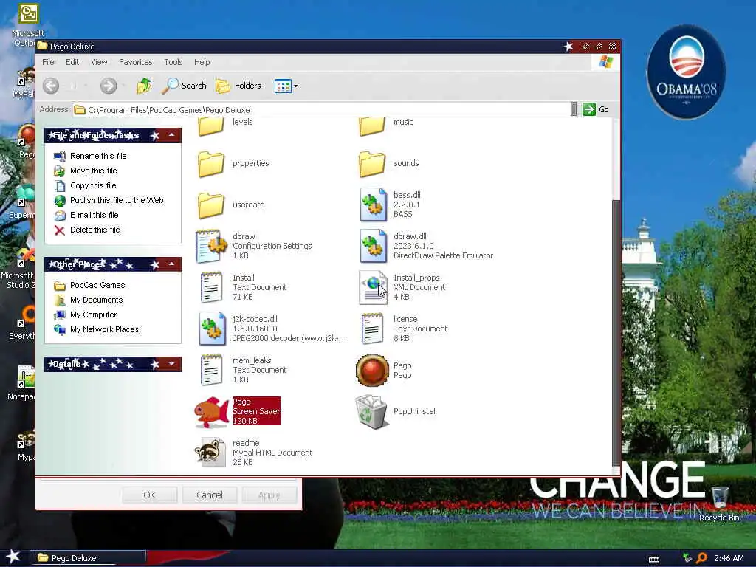Click Copy this file link
This screenshot has width=756, height=567.
click(93, 185)
